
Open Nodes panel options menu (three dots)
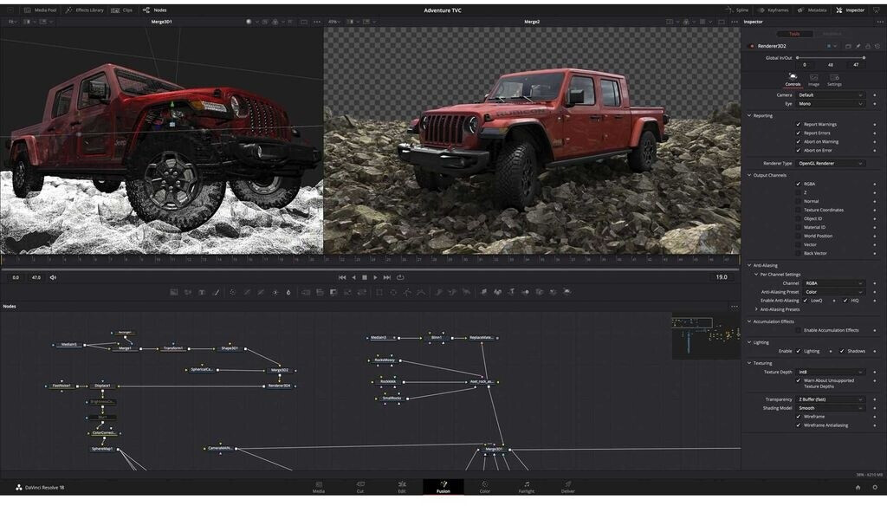coord(735,307)
